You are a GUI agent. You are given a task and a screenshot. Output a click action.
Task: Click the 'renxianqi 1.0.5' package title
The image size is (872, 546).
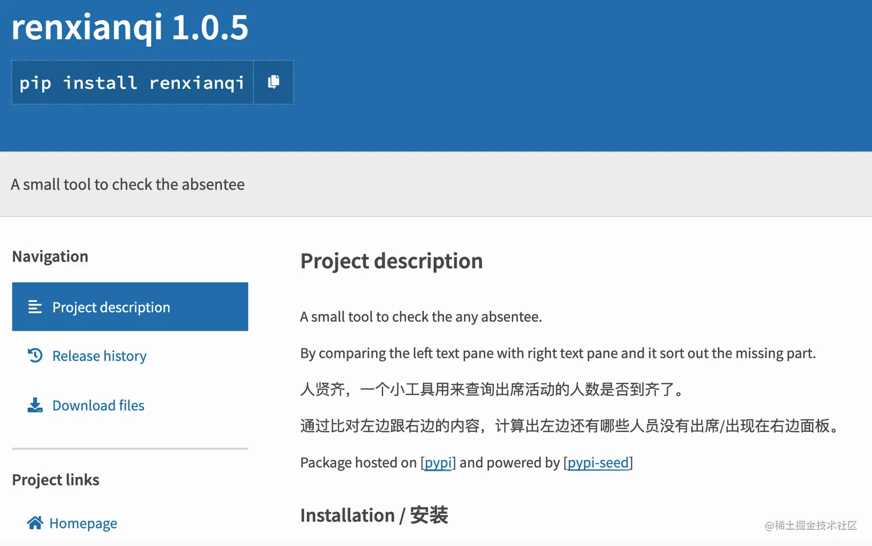click(130, 27)
